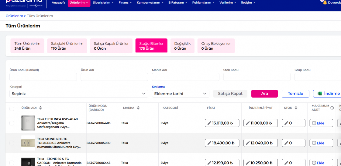Edit the 13.019,00 ₺ price pencil icon

209,123
